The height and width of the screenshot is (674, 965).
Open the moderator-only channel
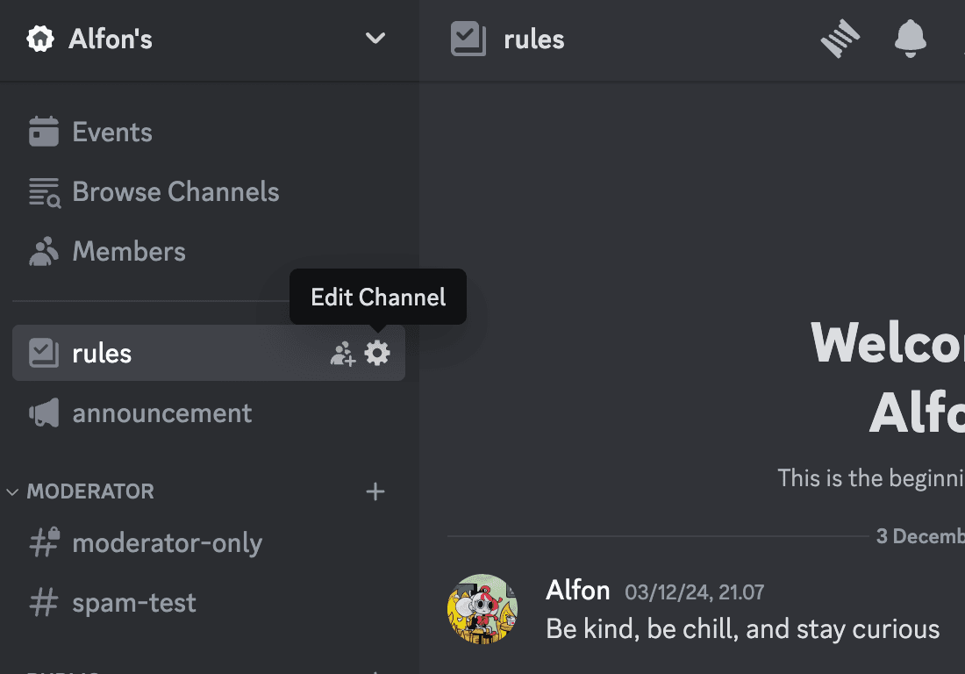(x=167, y=543)
